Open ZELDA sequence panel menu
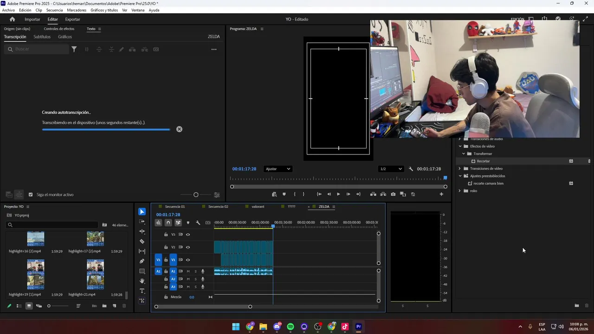Screen dimensions: 594x334 (334, 206)
